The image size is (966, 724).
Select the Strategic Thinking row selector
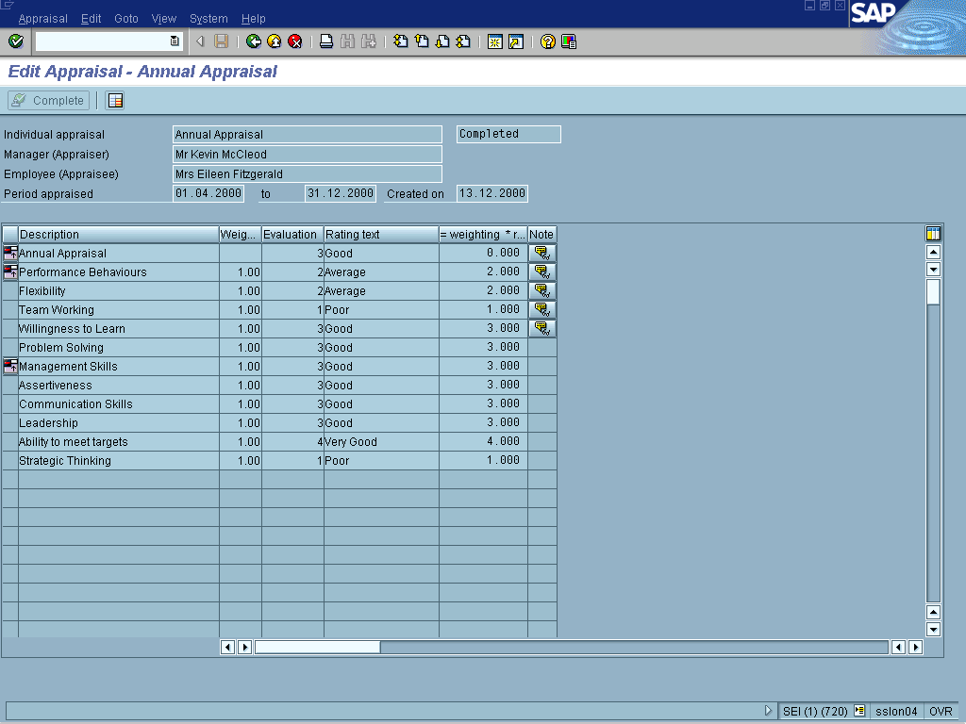[x=10, y=460]
